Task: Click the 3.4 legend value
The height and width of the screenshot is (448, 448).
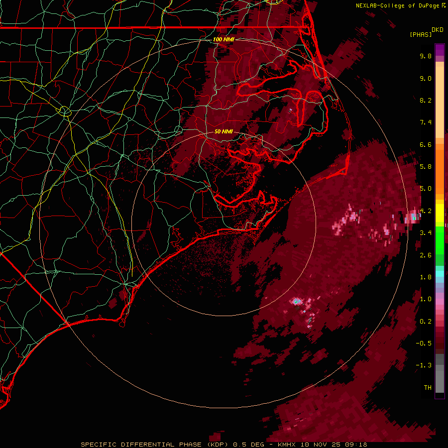Action: pos(426,233)
